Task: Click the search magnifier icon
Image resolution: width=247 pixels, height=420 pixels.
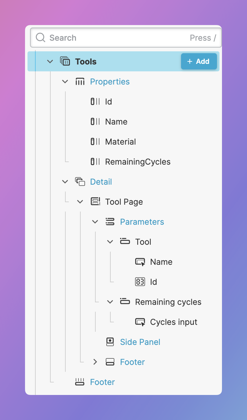Action: click(41, 38)
